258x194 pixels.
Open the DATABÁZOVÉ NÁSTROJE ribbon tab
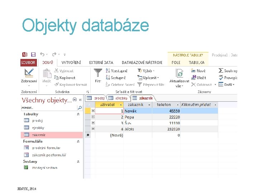pos(142,63)
